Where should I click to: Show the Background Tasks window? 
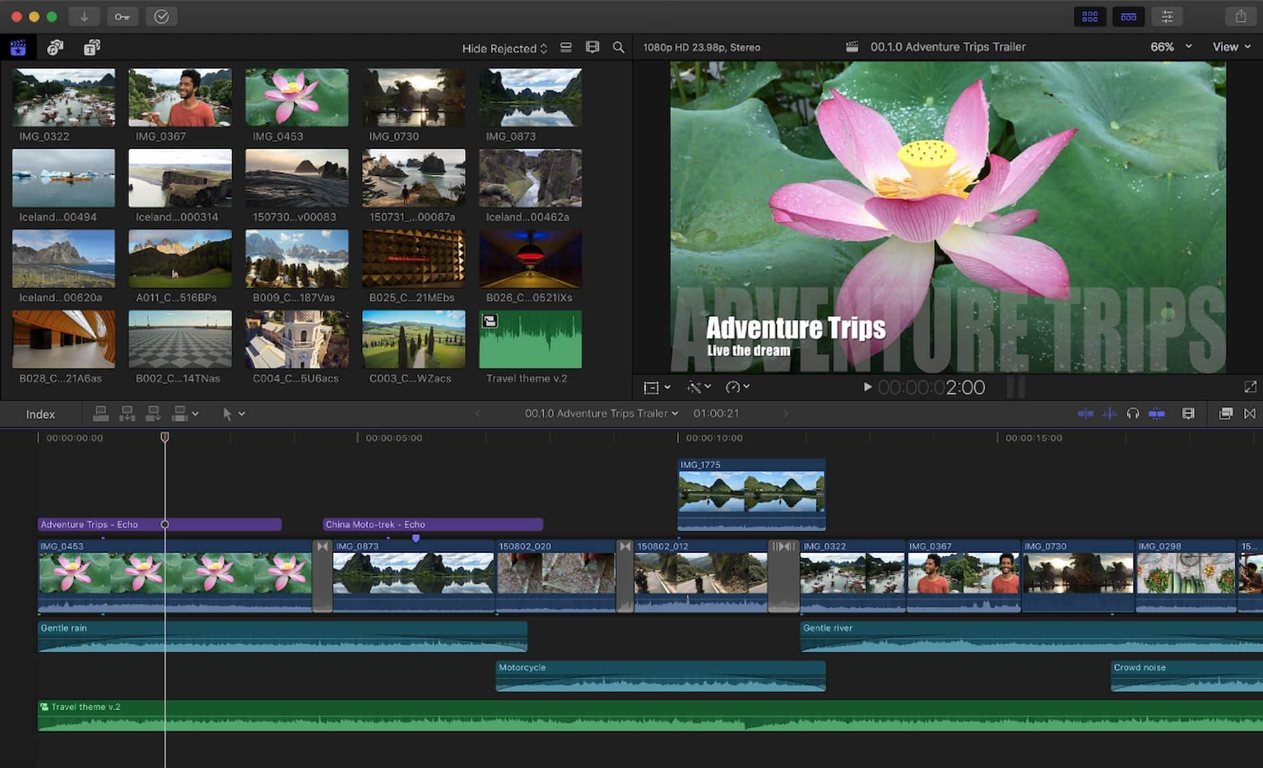click(160, 16)
